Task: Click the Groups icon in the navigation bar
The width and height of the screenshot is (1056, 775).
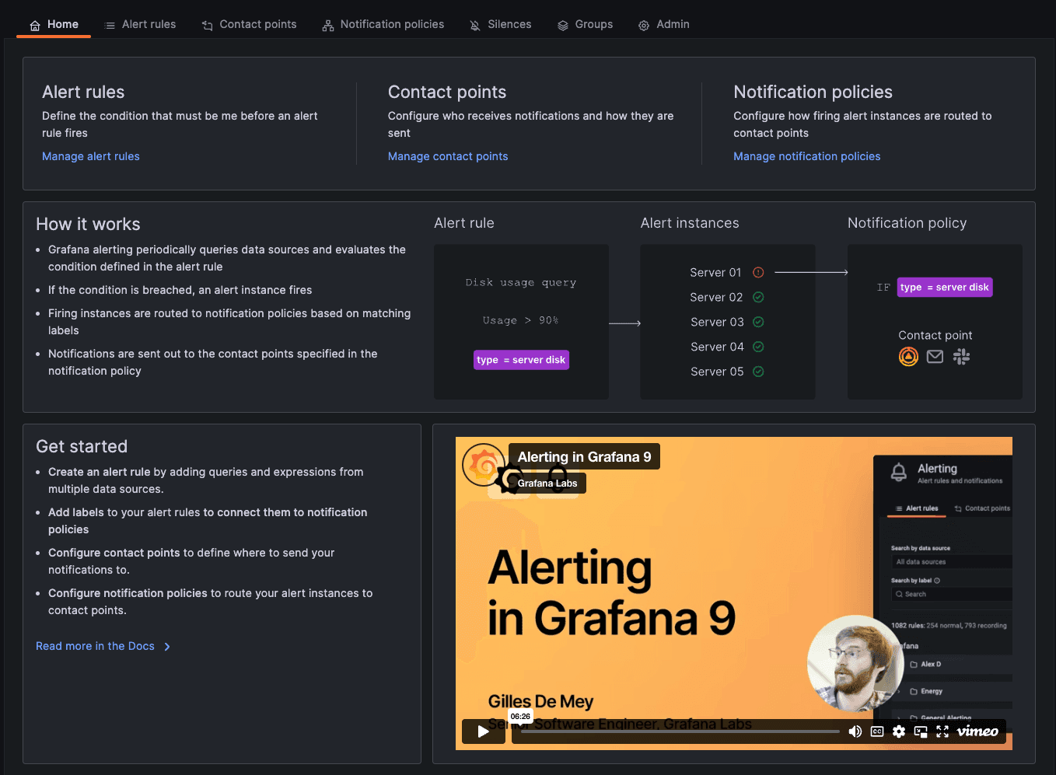Action: [562, 24]
